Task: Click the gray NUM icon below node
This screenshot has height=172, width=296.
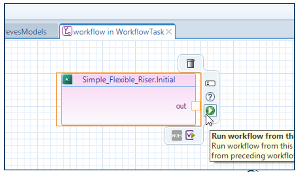Action: (177, 135)
